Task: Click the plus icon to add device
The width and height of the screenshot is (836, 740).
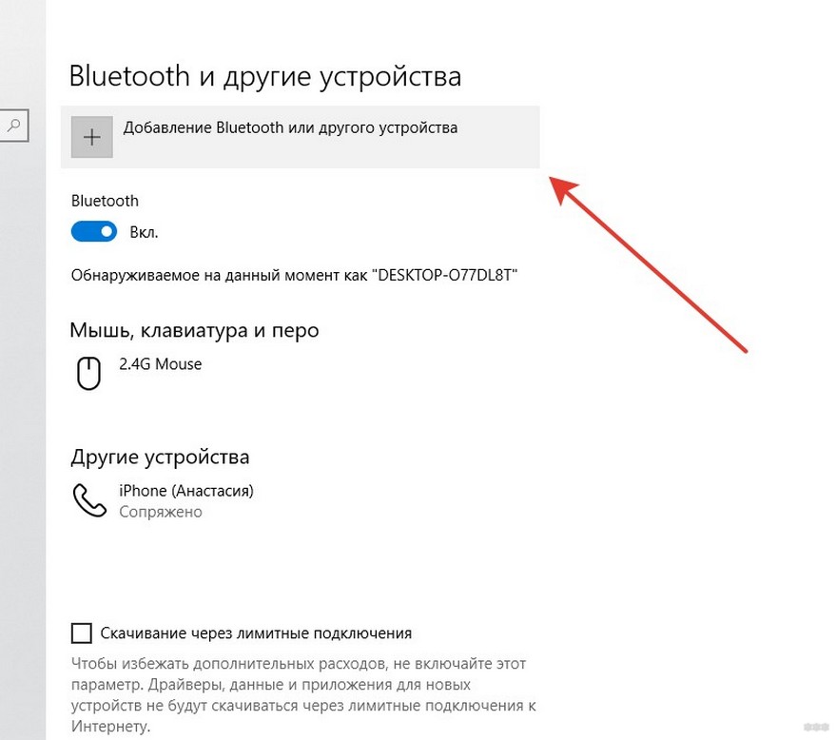Action: click(92, 137)
